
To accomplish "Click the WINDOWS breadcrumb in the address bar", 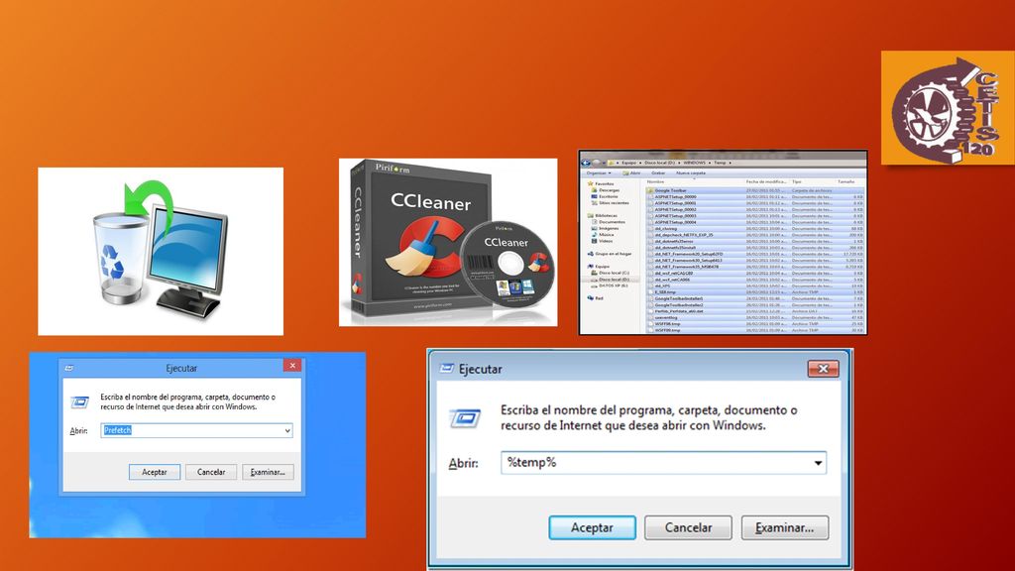I will pyautogui.click(x=695, y=163).
